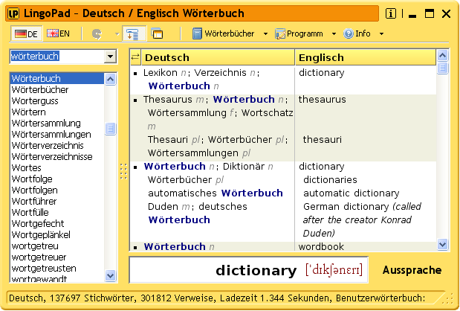Click the thesauri translation entry
Image resolution: width=460 pixels, height=311 pixels.
coord(322,139)
